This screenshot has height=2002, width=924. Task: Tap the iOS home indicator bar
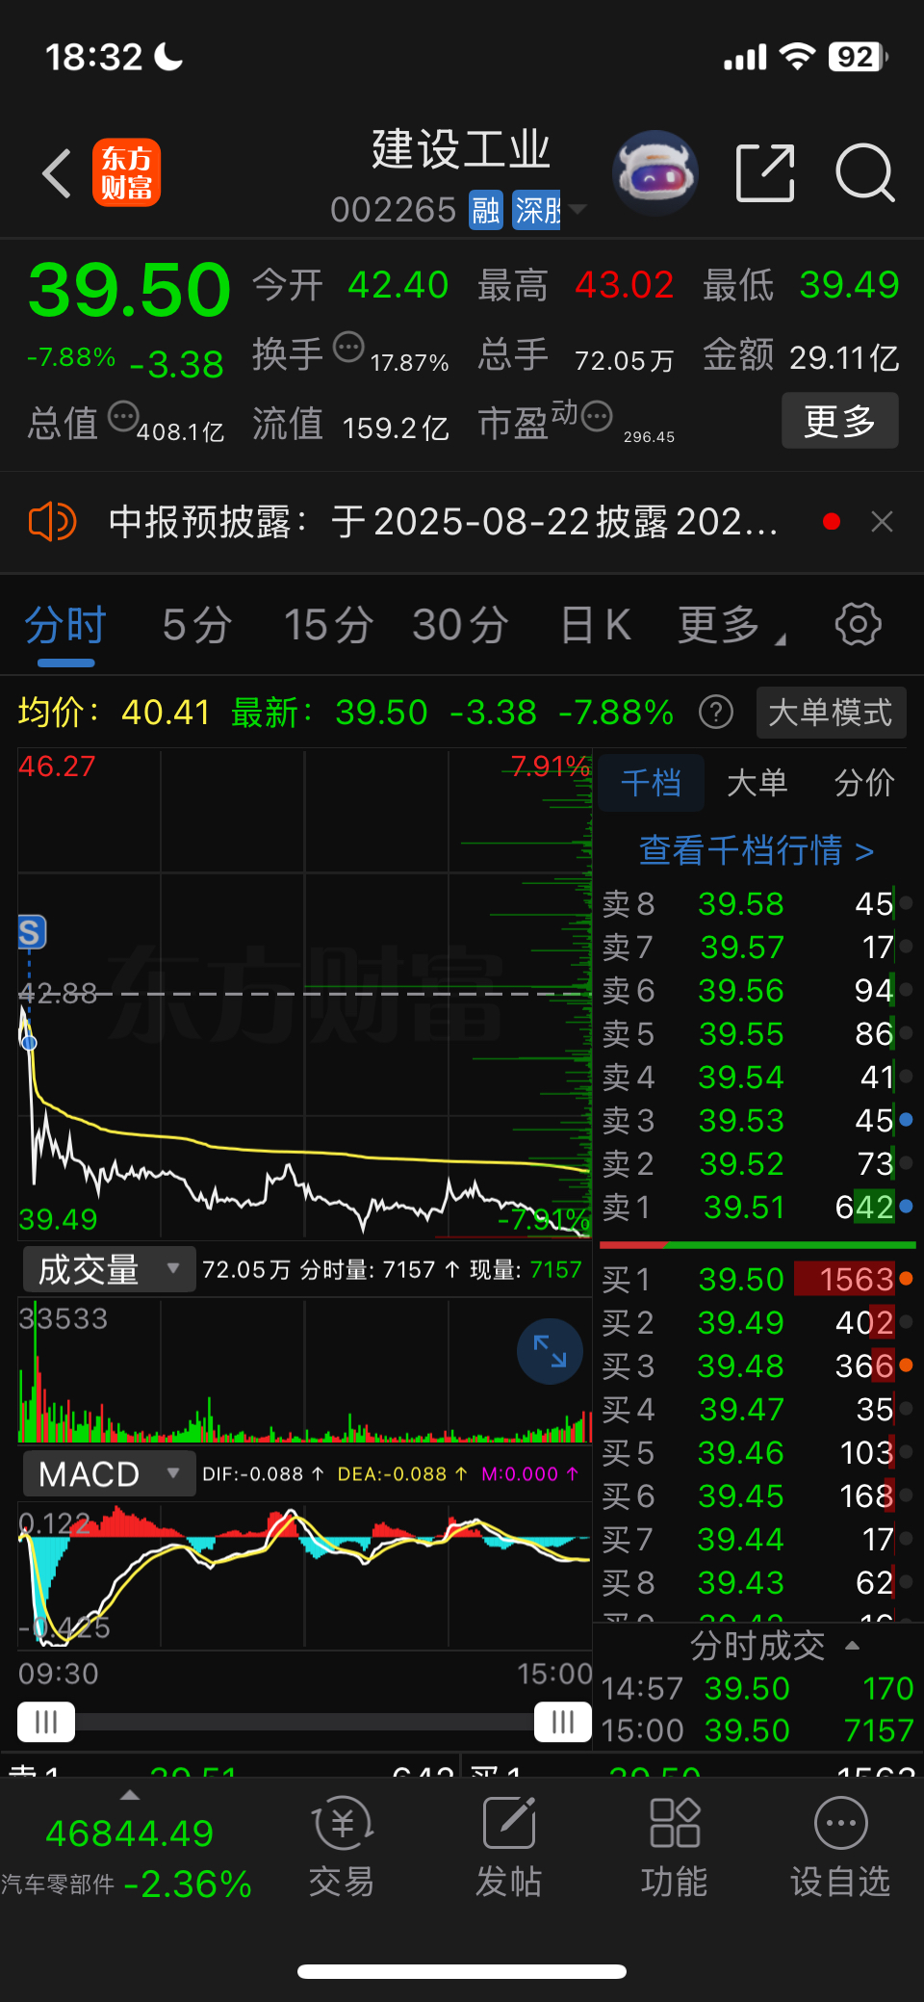pos(462,1971)
